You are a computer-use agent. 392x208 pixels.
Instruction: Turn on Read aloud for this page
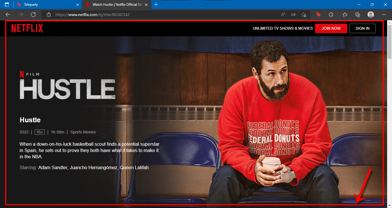point(283,15)
